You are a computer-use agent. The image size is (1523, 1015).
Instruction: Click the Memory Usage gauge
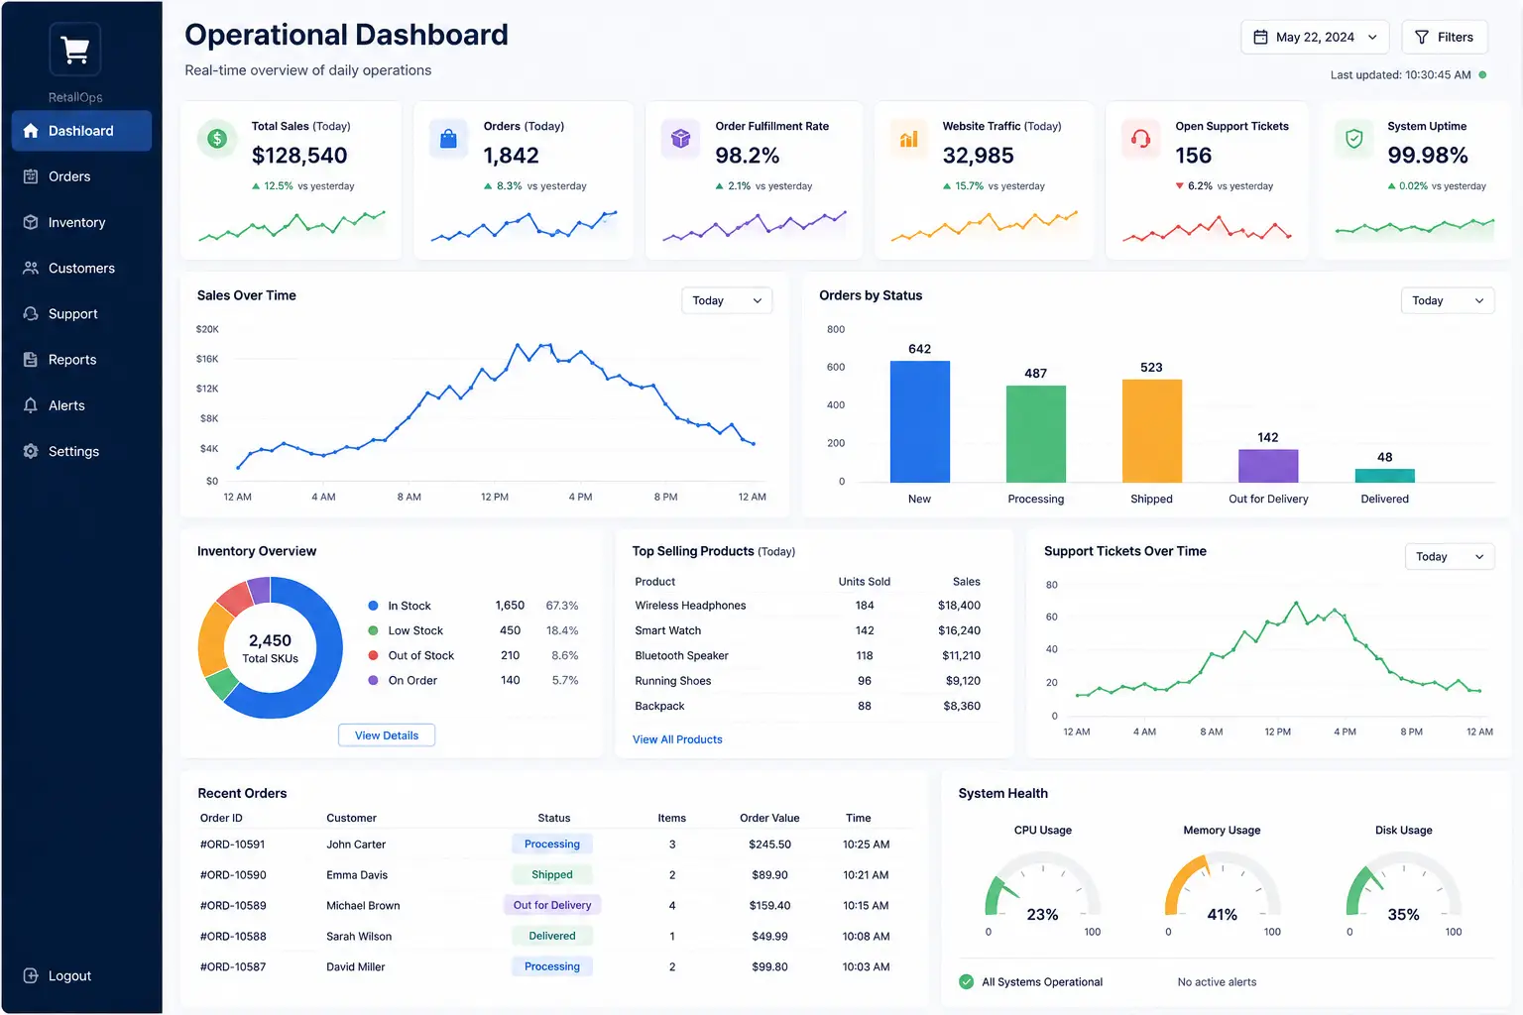tap(1222, 885)
